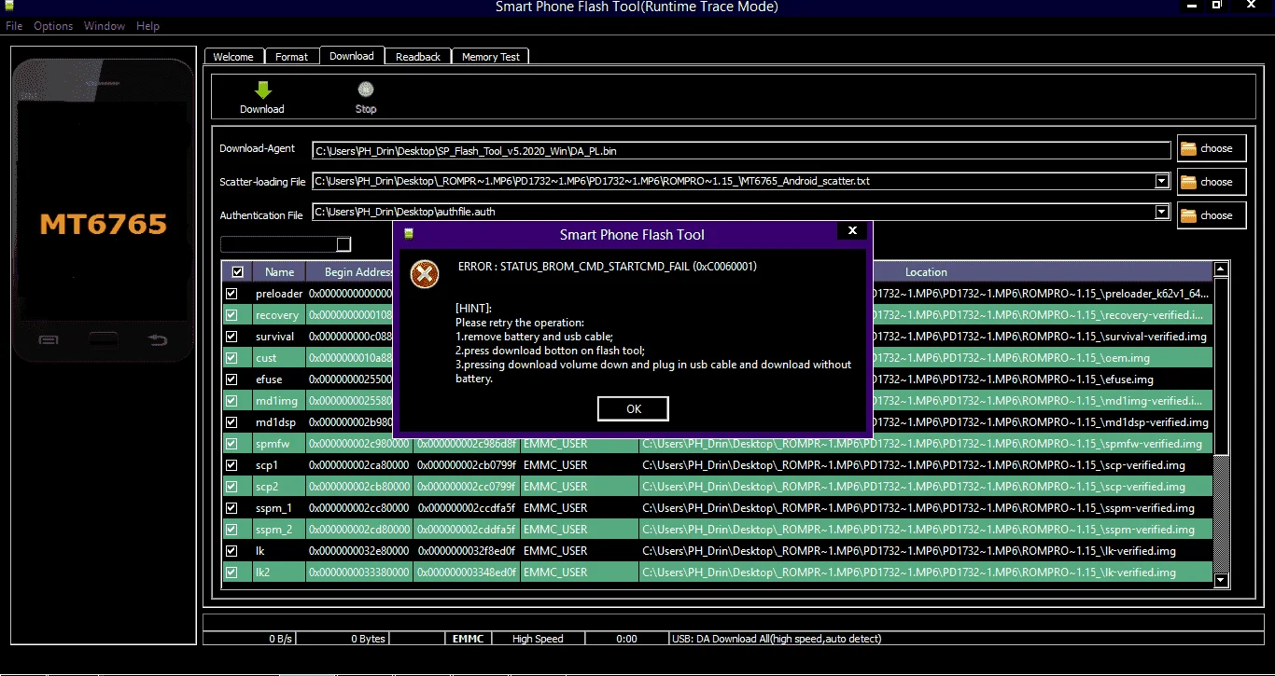The image size is (1275, 676).
Task: Click OK in the error dialog
Action: click(x=634, y=409)
